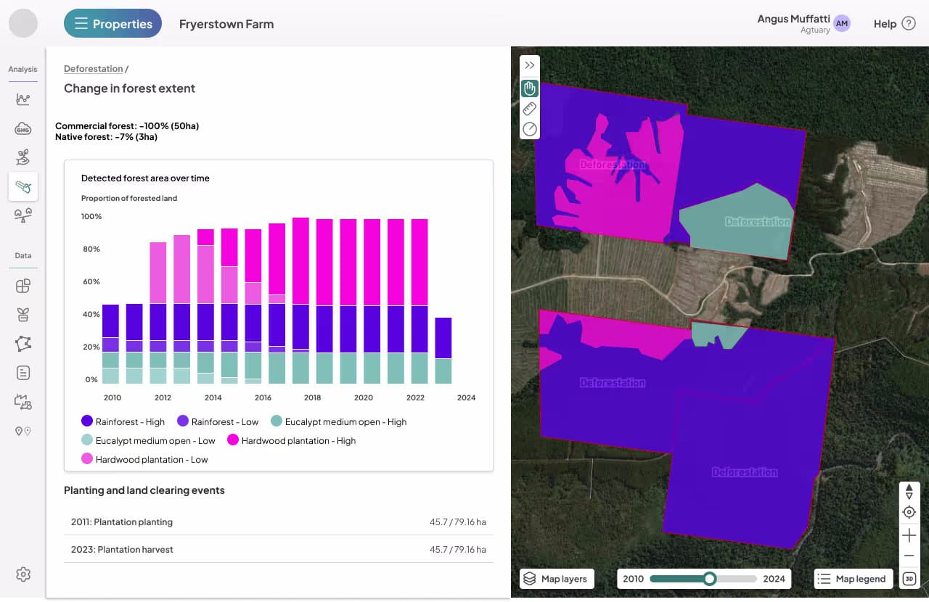Image resolution: width=929 pixels, height=602 pixels.
Task: Expand the collapsed map toolbar with double chevron
Action: 529,65
